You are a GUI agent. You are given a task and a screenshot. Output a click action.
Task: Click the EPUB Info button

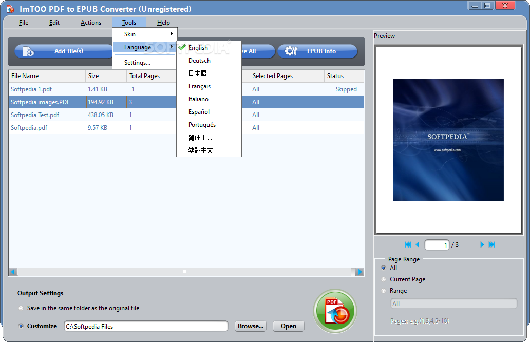point(317,51)
